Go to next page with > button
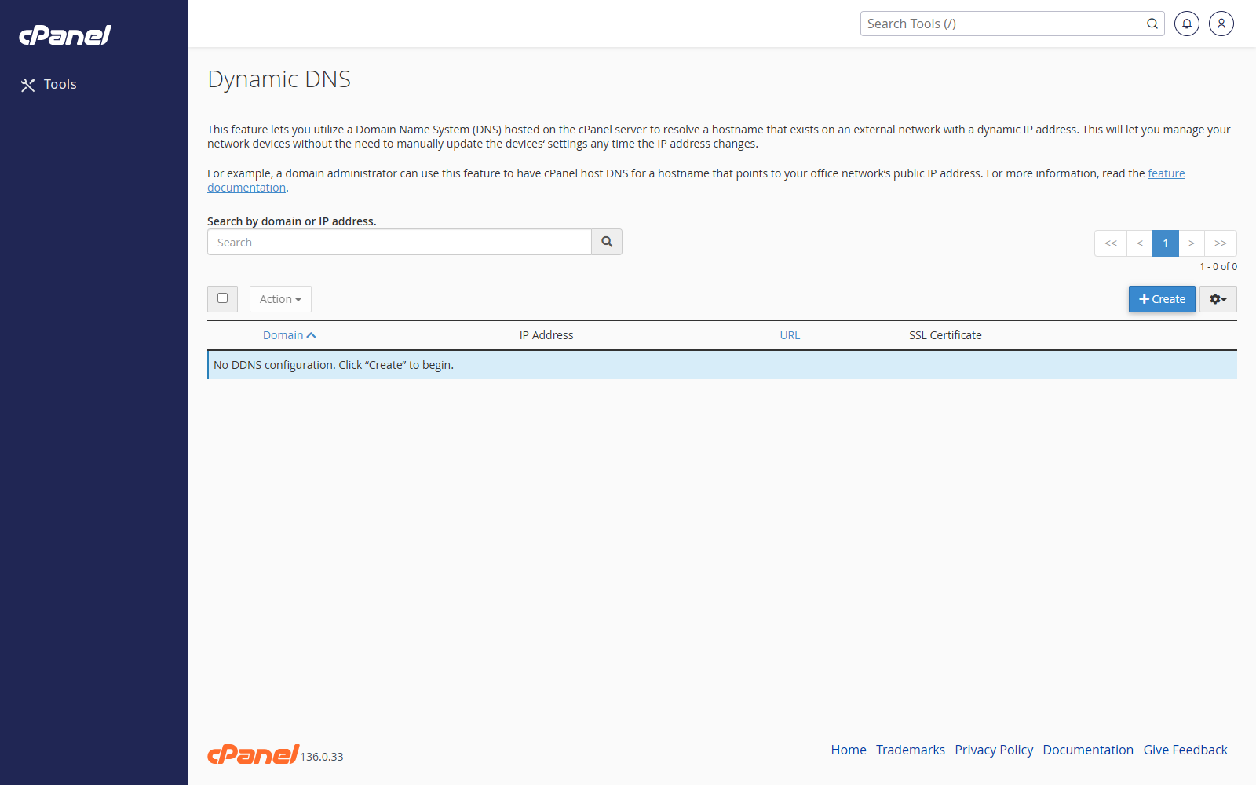 (1192, 243)
